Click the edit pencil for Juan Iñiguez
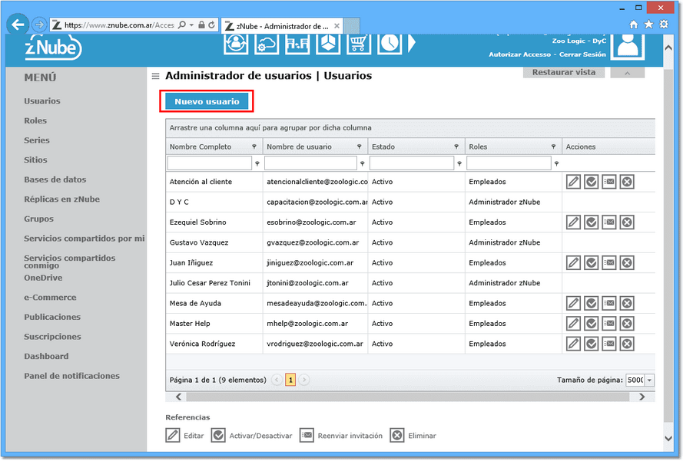Screen dimensions: 683x461 coord(573,262)
